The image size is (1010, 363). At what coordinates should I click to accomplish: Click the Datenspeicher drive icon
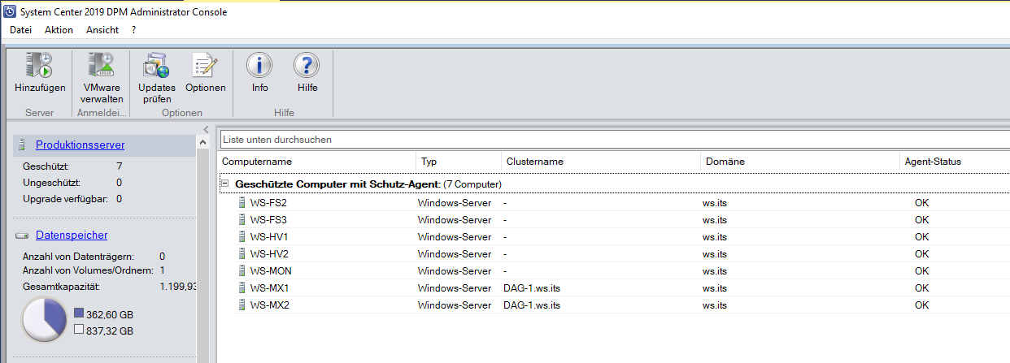click(x=21, y=236)
